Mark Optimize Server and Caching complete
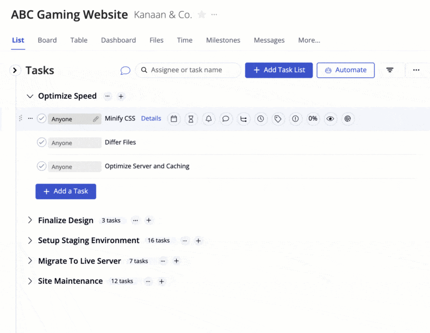 pos(42,166)
